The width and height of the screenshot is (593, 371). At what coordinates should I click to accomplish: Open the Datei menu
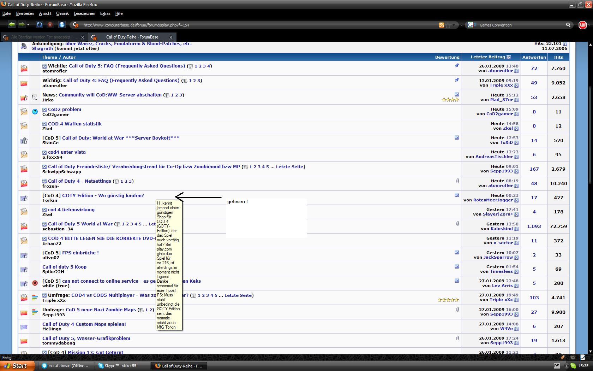tap(7, 13)
